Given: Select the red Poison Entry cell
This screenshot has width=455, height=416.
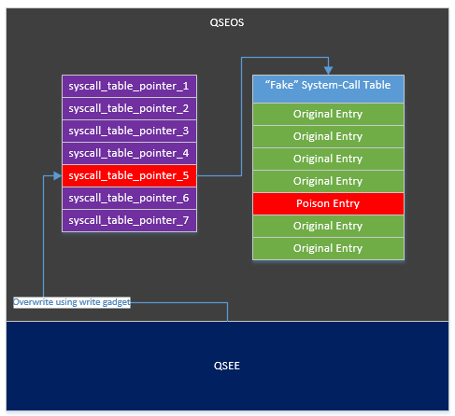Looking at the screenshot, I should tap(328, 203).
